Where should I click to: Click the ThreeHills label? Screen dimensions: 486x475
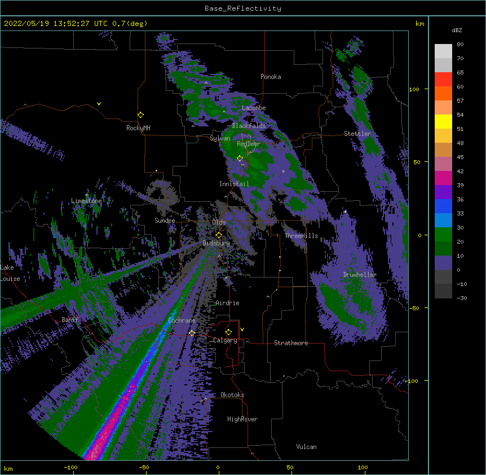(x=301, y=236)
